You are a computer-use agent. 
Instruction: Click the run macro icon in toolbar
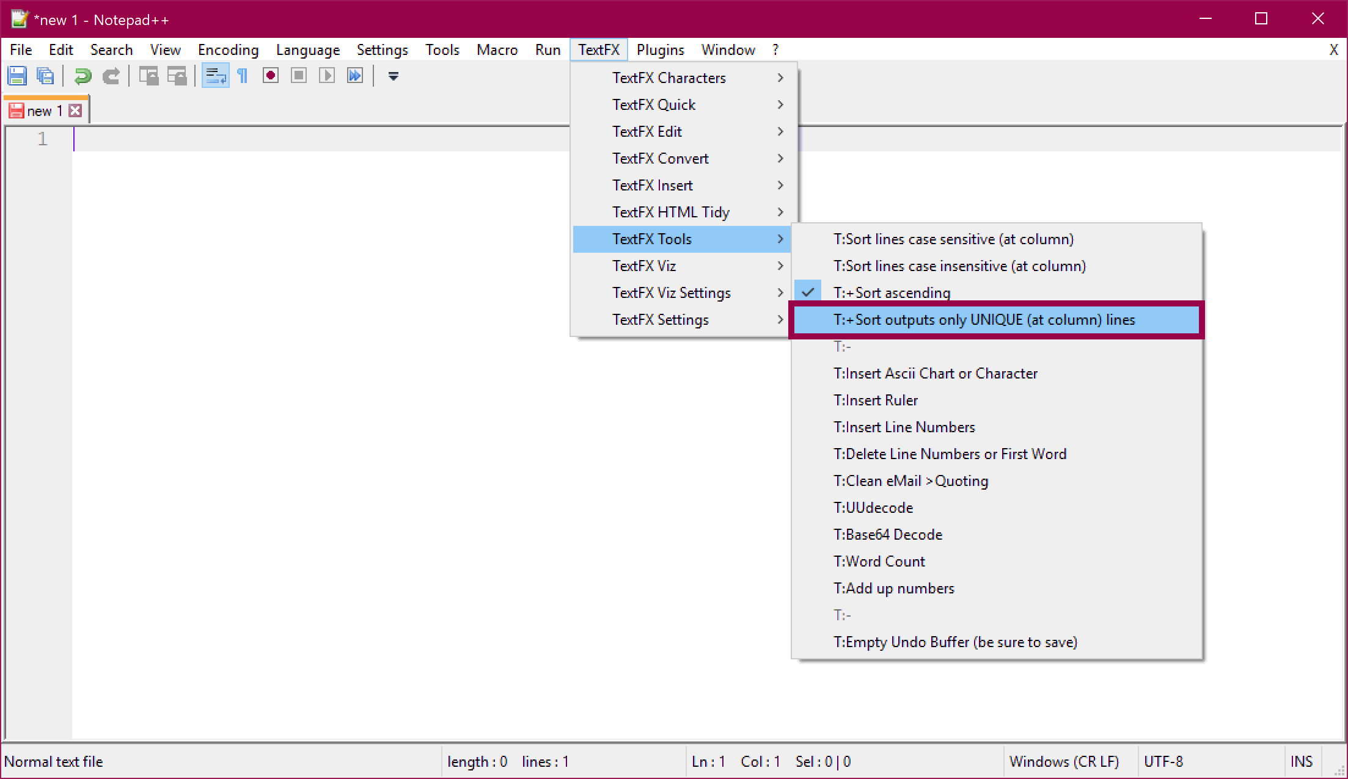pos(328,76)
